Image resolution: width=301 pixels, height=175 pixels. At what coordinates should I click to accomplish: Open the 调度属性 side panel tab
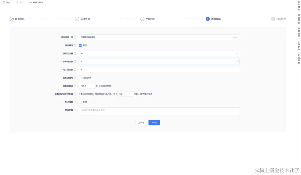[299, 19]
